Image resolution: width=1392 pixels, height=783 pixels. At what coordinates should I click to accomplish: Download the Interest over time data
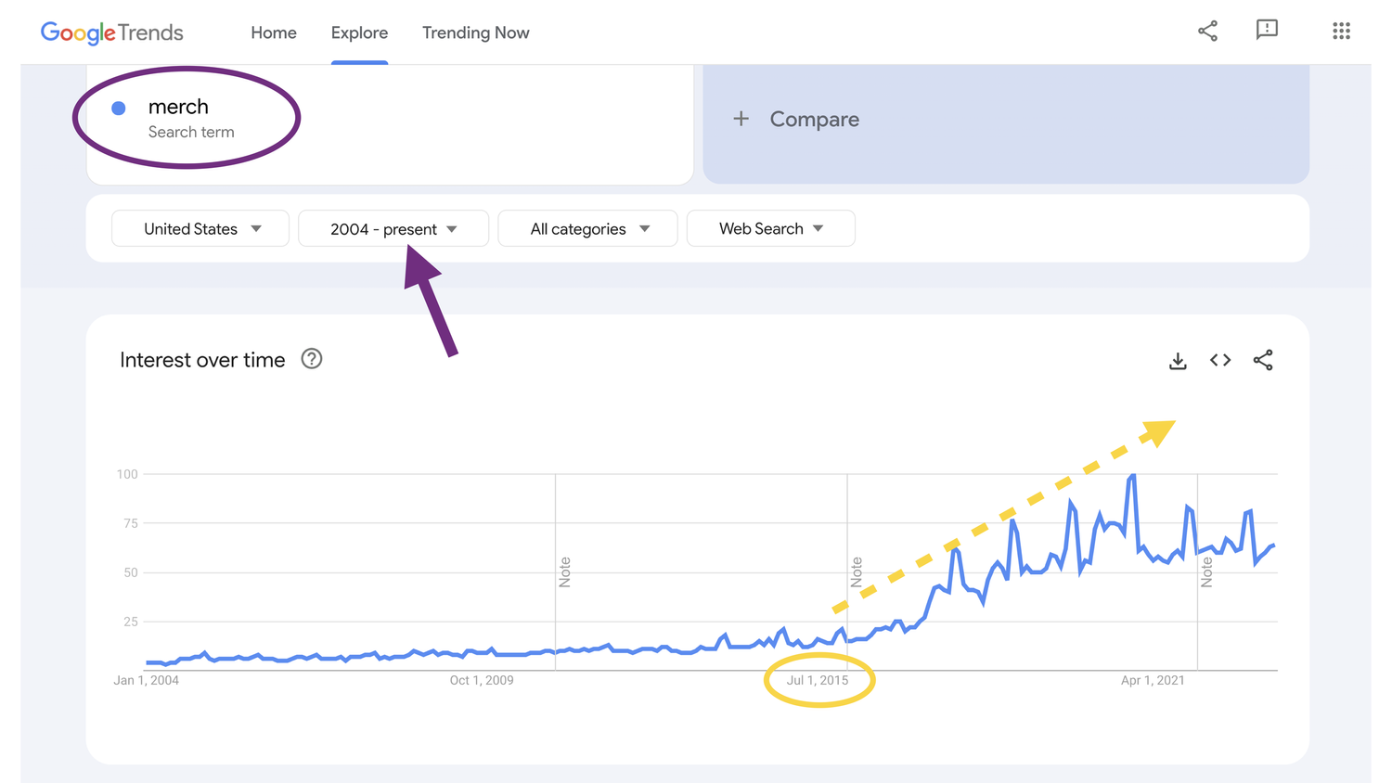(1178, 361)
